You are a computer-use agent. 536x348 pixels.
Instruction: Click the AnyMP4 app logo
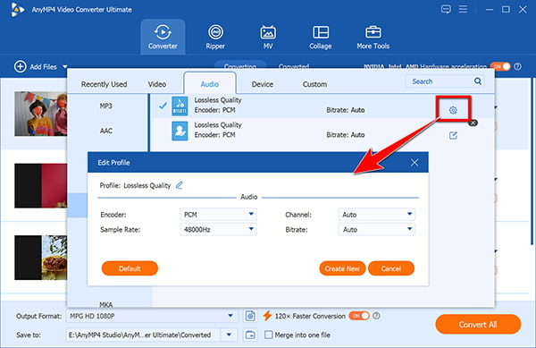(17, 9)
